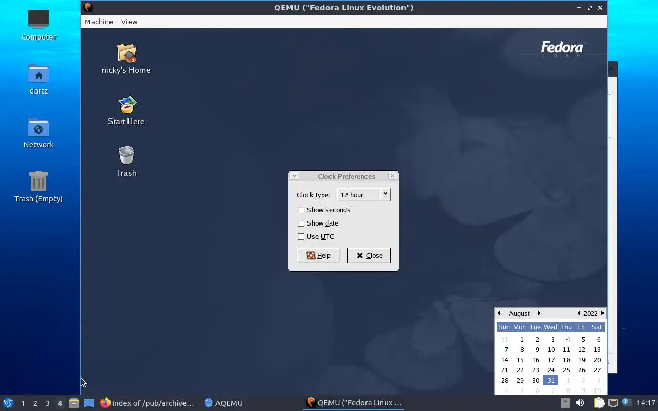Click the update notifier tray icon
658x411 pixels.
pos(626,402)
